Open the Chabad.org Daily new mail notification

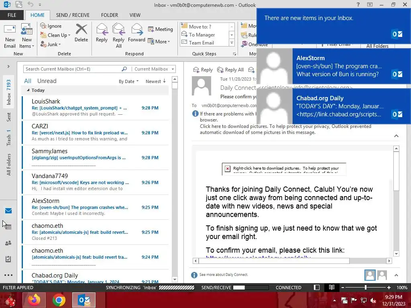pos(334,106)
